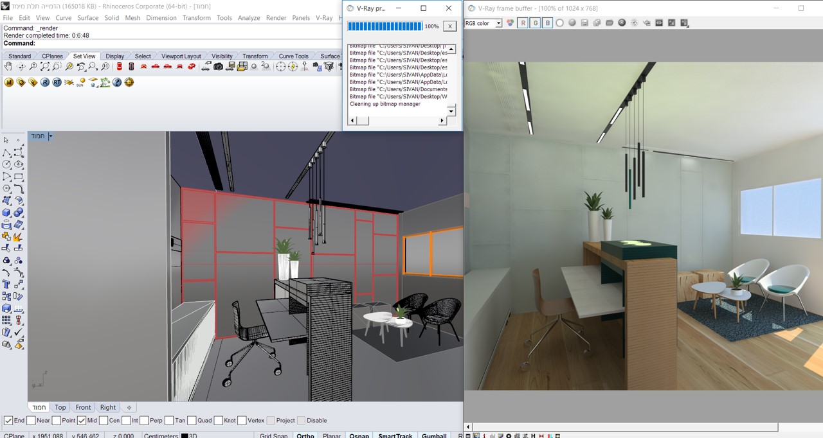This screenshot has height=438, width=823.
Task: Toggle the Point osnap checkbox
Action: click(x=57, y=421)
